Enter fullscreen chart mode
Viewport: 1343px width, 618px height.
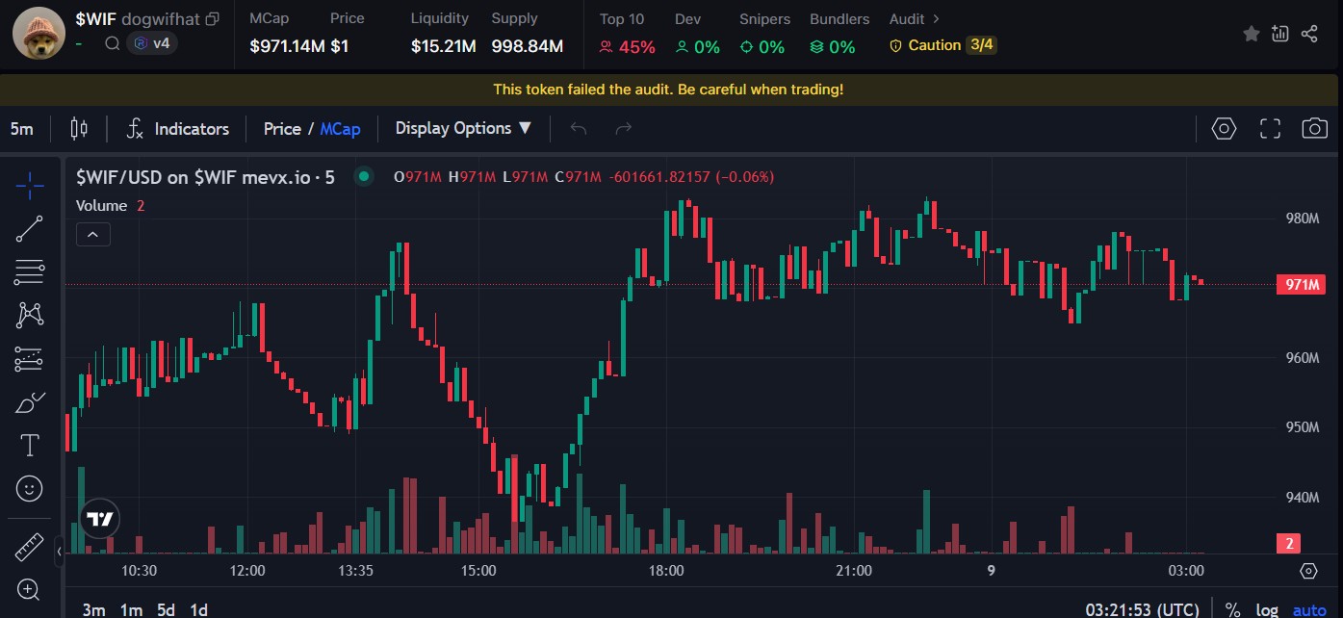click(1270, 128)
